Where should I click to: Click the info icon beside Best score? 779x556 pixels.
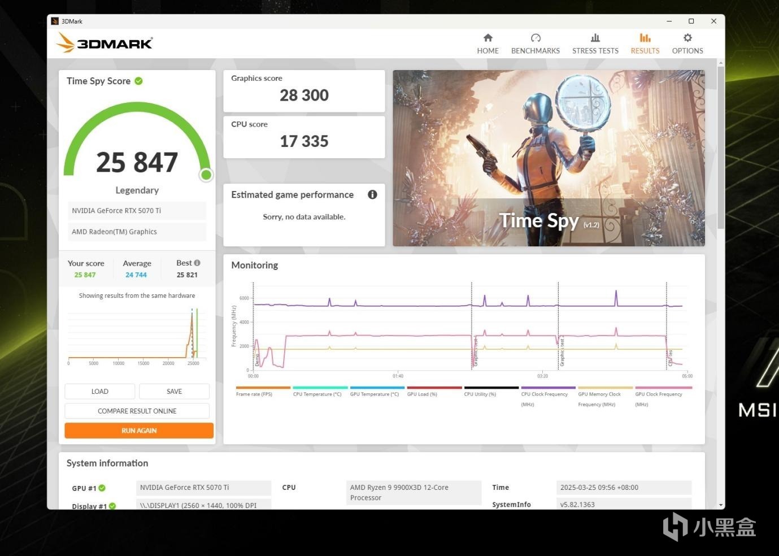click(197, 263)
